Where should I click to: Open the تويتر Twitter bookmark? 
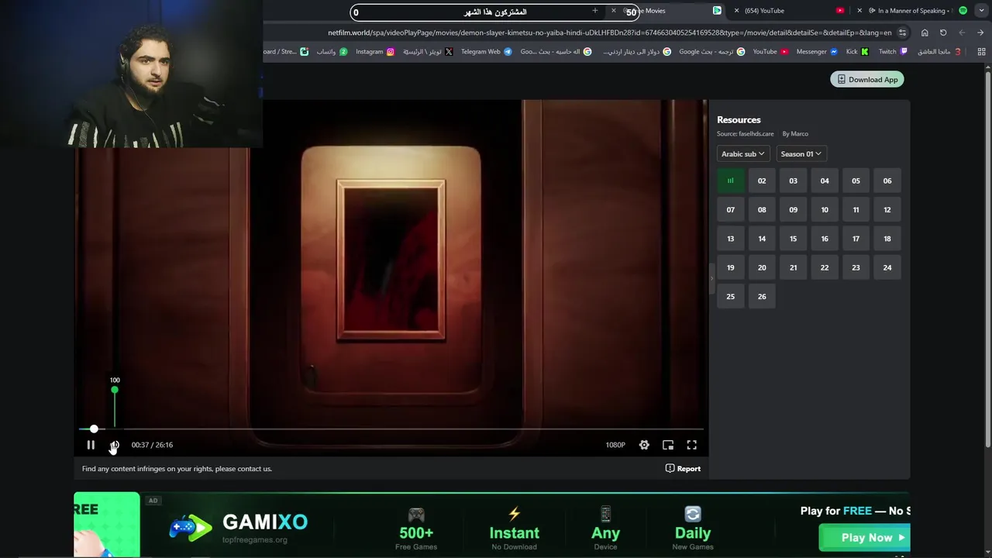pyautogui.click(x=428, y=51)
